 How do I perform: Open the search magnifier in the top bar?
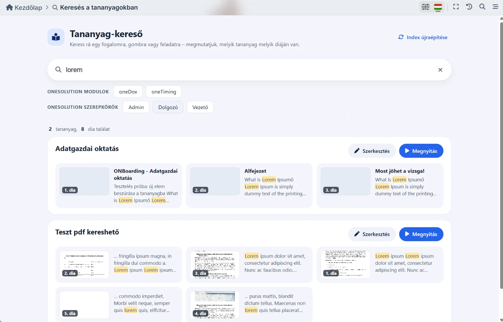click(482, 7)
